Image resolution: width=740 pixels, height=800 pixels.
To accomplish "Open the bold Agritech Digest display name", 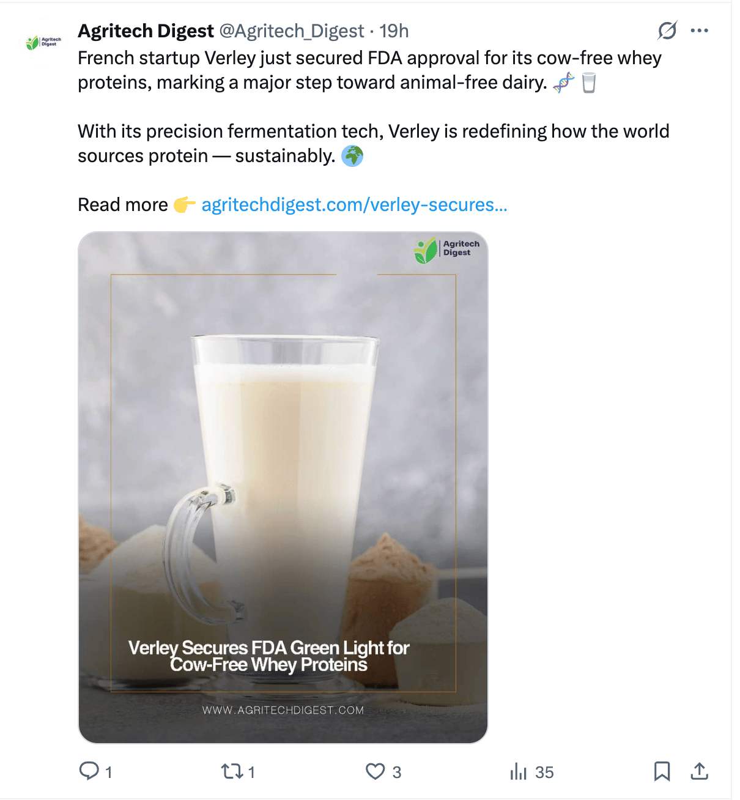I will coord(146,31).
